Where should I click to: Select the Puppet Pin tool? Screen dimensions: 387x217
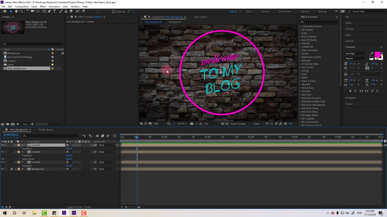84,11
